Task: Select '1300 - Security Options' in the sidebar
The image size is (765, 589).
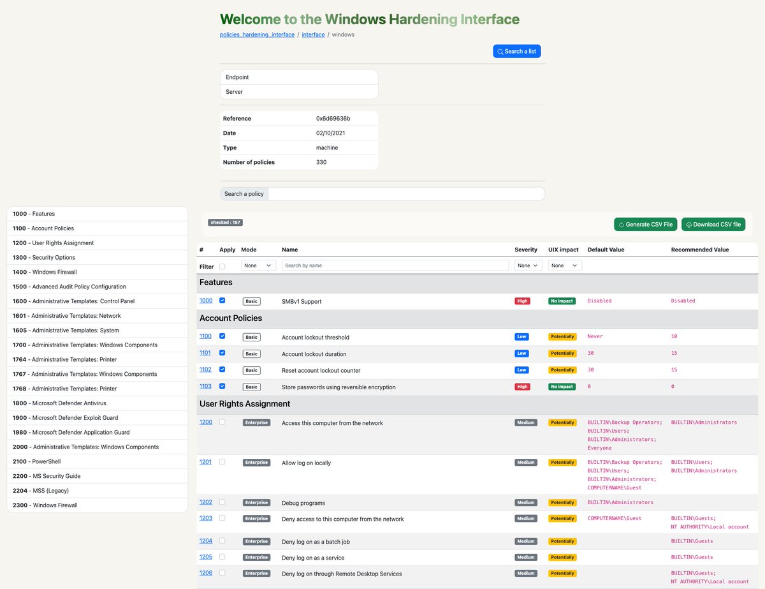Action: tap(97, 257)
